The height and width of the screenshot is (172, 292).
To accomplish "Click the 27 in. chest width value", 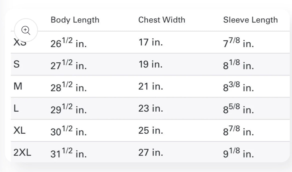I will click(x=151, y=153).
